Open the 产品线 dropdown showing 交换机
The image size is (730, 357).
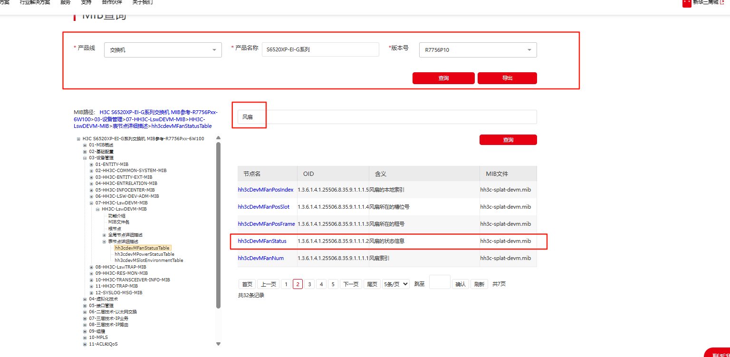click(163, 50)
